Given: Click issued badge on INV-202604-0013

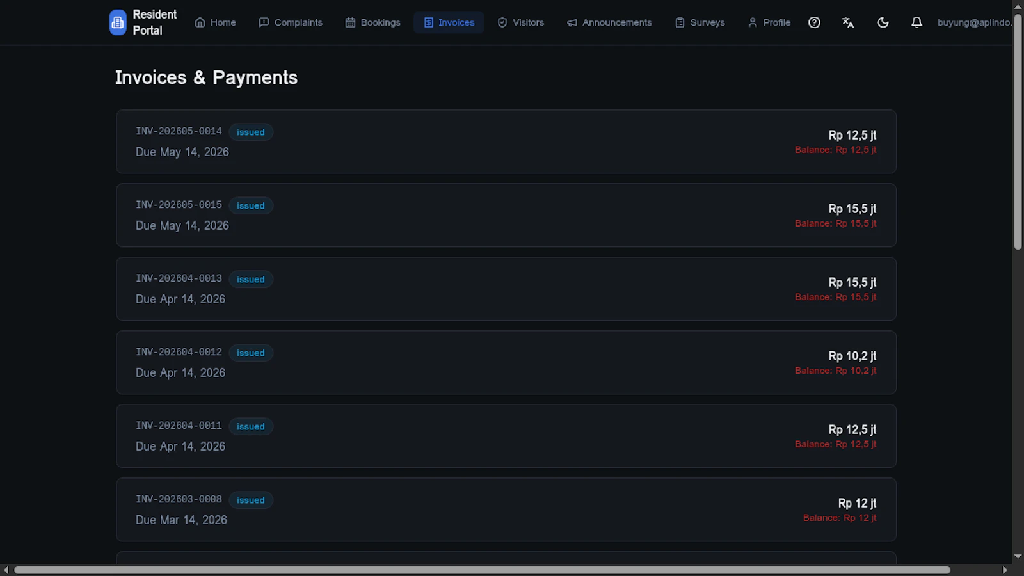Looking at the screenshot, I should click(x=251, y=279).
